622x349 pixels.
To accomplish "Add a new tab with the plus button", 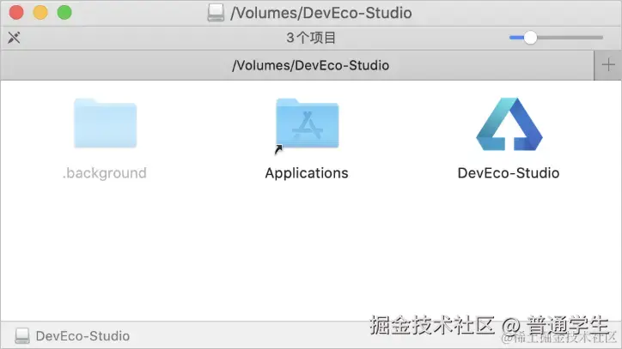I will click(x=607, y=65).
